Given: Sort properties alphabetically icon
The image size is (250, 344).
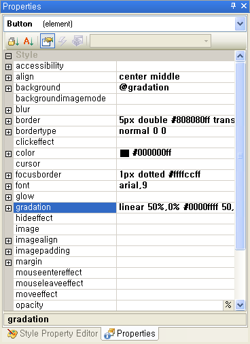Looking at the screenshot, I should point(29,41).
